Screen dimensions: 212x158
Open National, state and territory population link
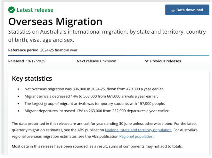[x=138, y=130]
